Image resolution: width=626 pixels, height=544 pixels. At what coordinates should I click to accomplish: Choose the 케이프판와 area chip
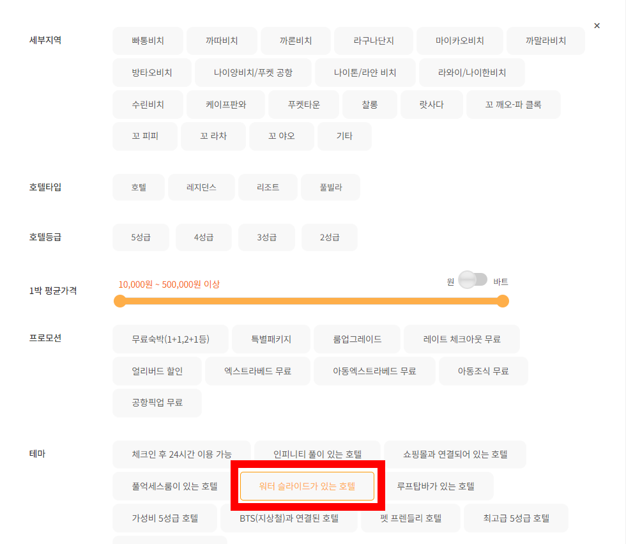point(226,105)
